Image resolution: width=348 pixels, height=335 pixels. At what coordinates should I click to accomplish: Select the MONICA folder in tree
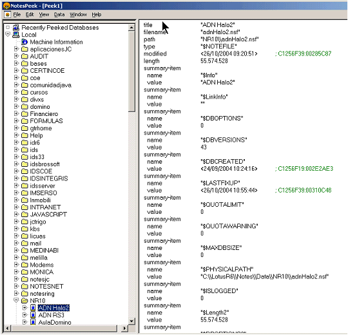coord(42,272)
